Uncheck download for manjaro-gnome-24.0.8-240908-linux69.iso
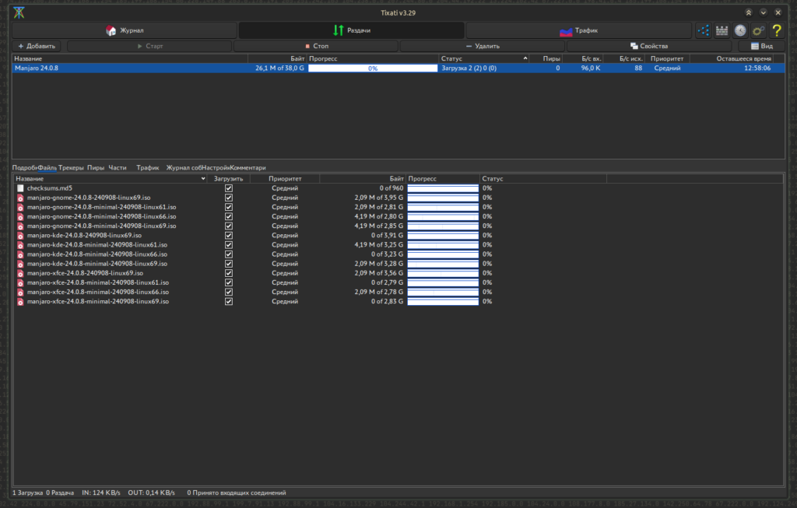 pos(229,198)
